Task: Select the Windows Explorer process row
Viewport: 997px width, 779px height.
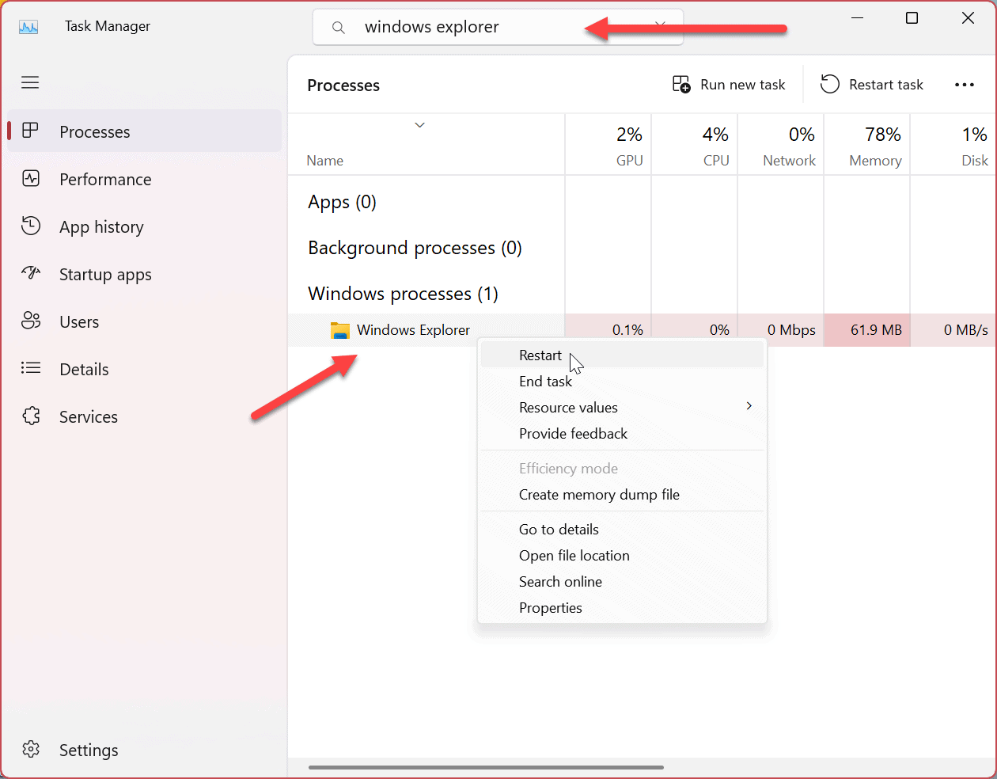Action: [x=413, y=330]
